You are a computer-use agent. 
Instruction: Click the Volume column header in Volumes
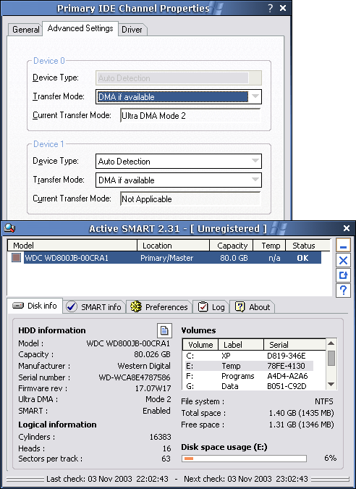click(x=200, y=345)
